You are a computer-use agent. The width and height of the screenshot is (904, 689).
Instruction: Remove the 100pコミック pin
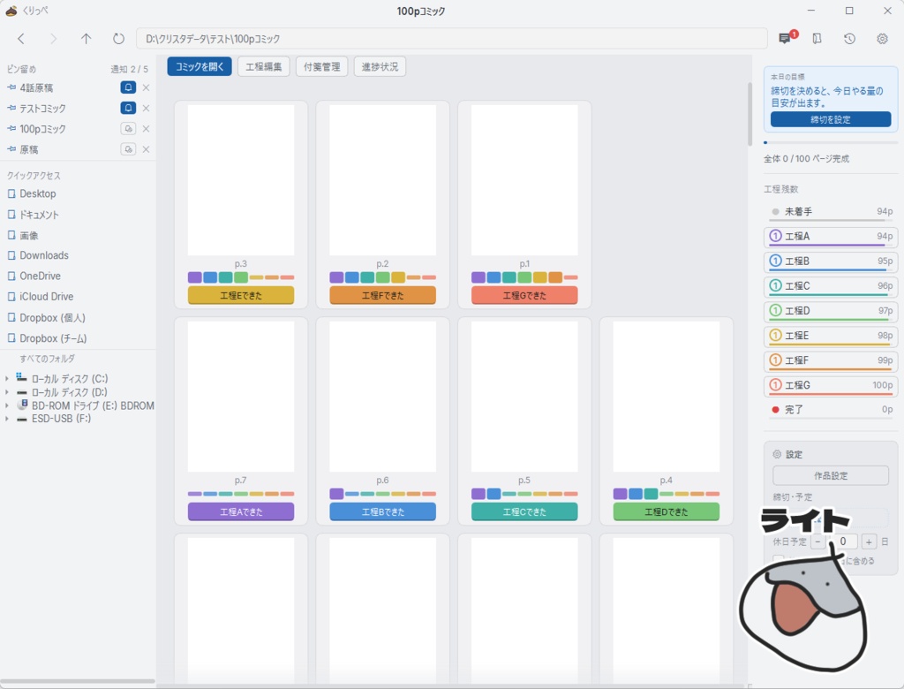point(146,129)
